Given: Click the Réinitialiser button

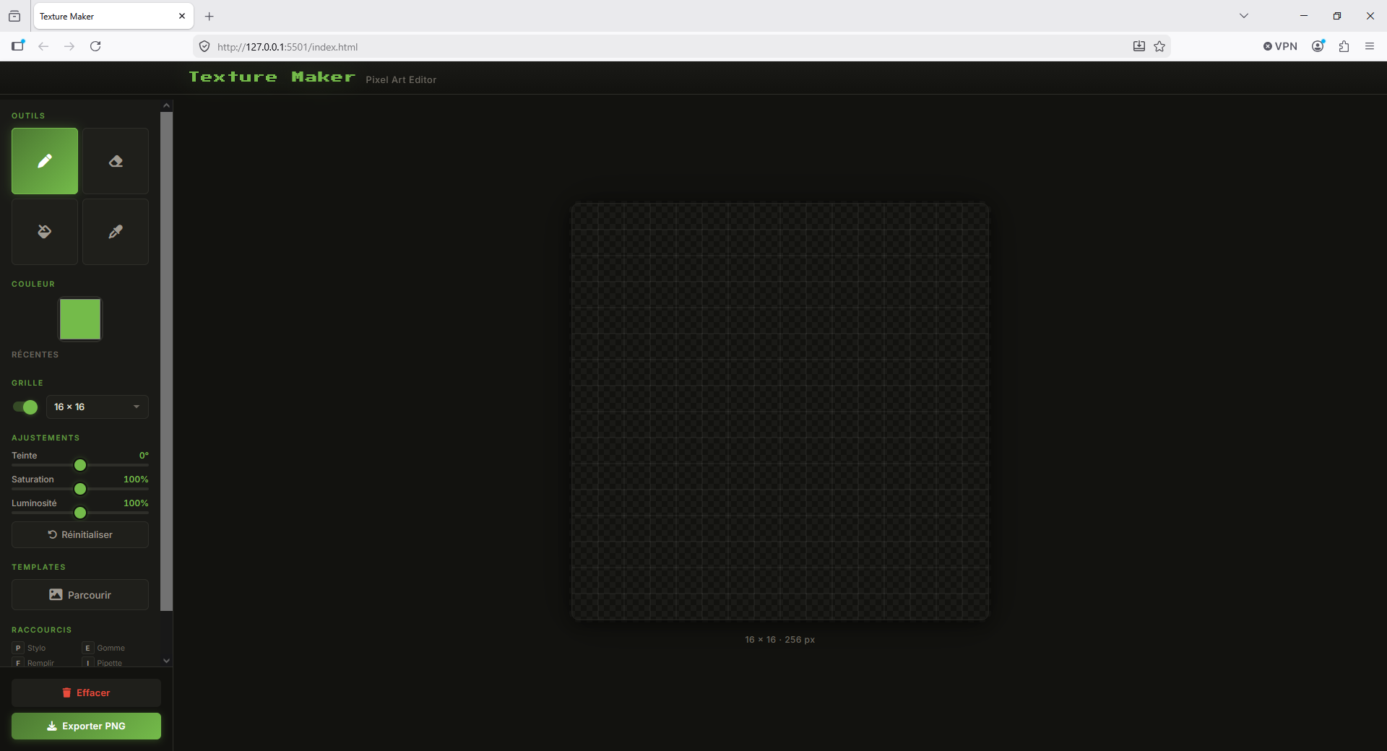Looking at the screenshot, I should tap(80, 535).
